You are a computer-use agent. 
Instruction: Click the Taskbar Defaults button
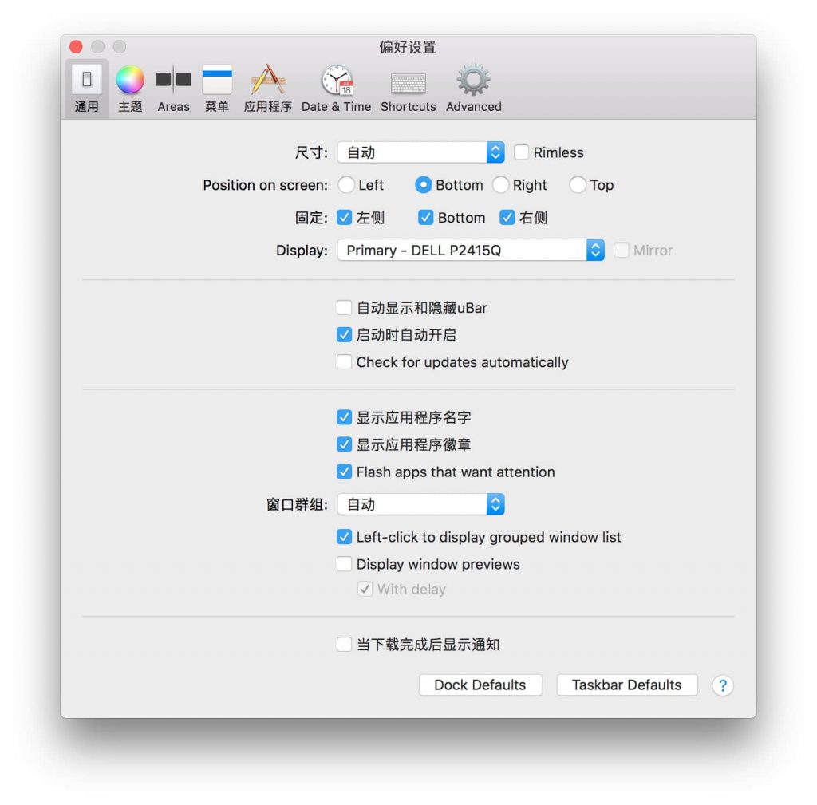626,685
